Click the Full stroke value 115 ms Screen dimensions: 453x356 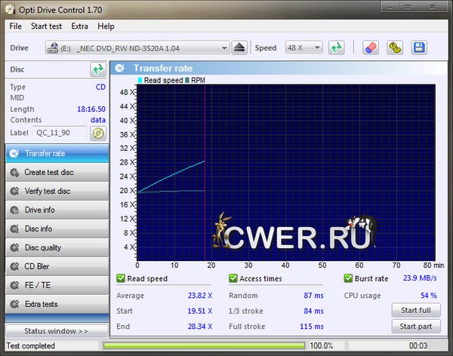click(312, 327)
